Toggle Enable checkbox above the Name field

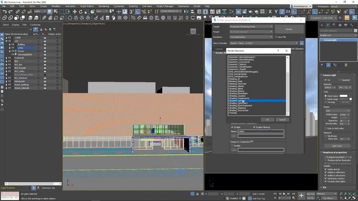pyautogui.click(x=232, y=127)
